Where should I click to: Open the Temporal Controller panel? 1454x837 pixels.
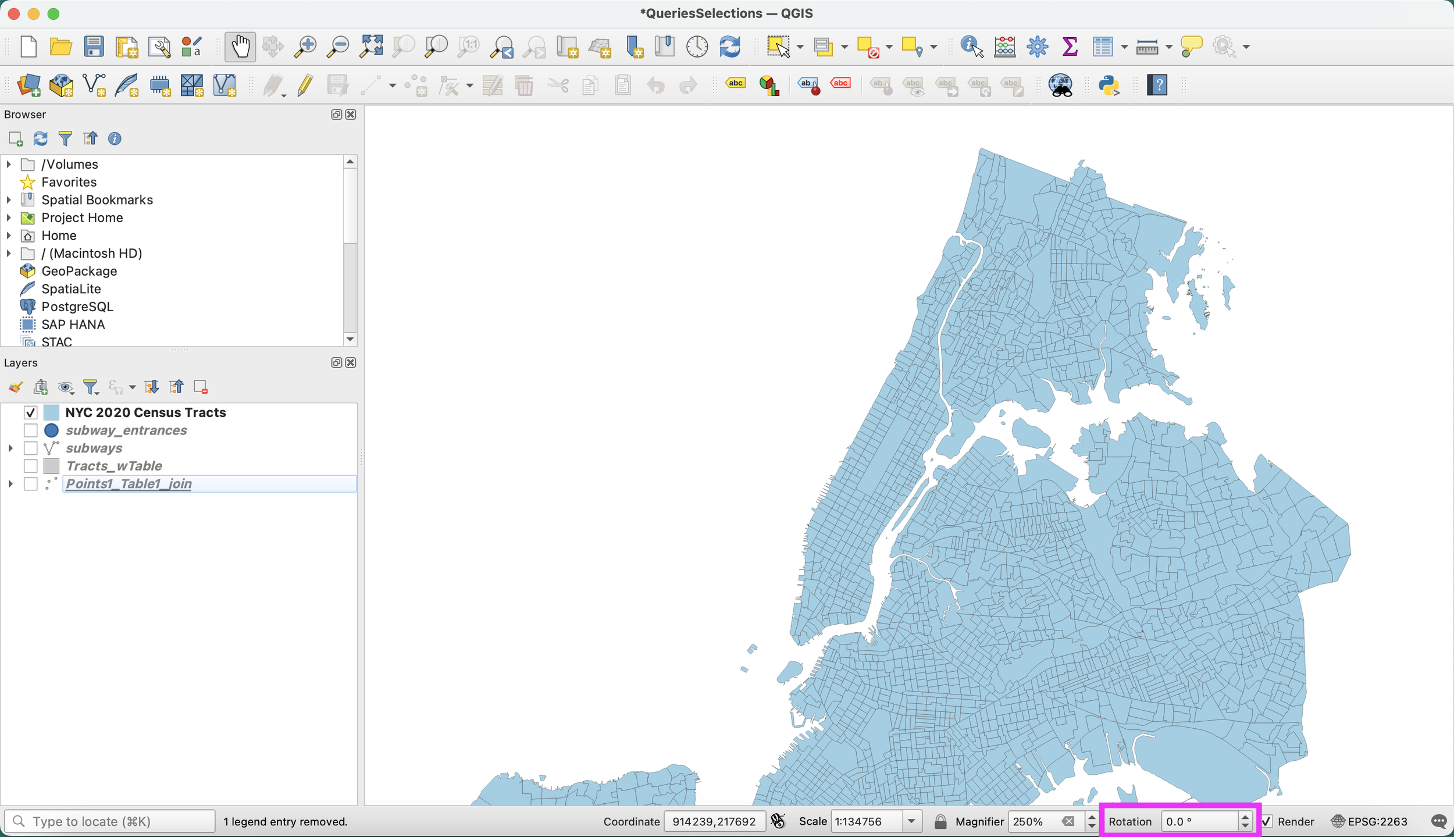point(697,47)
